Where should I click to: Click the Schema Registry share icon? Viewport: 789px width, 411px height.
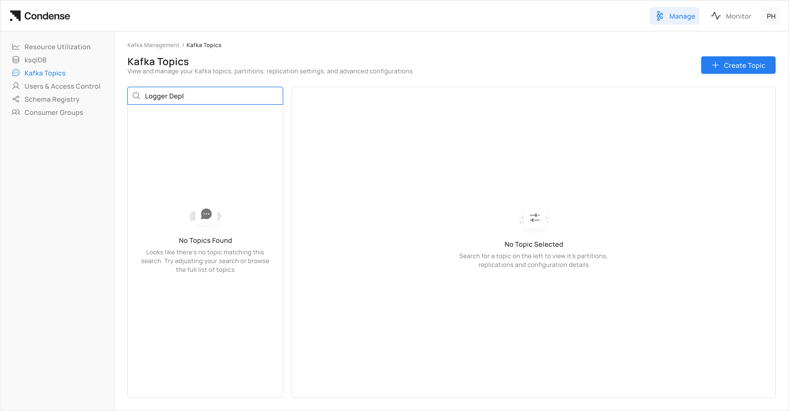pos(16,99)
